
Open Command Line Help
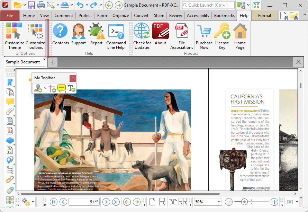pos(116,36)
